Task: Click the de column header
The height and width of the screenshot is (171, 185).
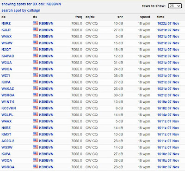Action: tap(4, 17)
